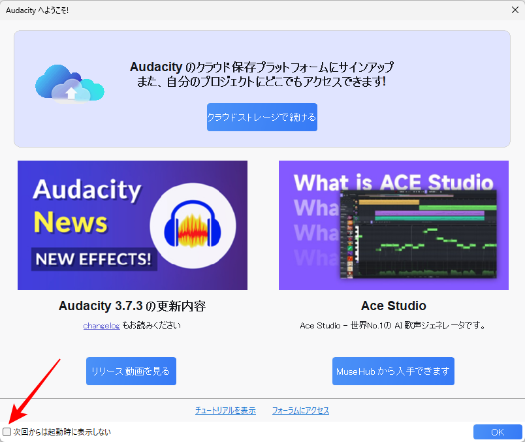This screenshot has width=525, height=442.
Task: Click the Ace Studio 世界No.1 description text
Action: click(x=393, y=326)
